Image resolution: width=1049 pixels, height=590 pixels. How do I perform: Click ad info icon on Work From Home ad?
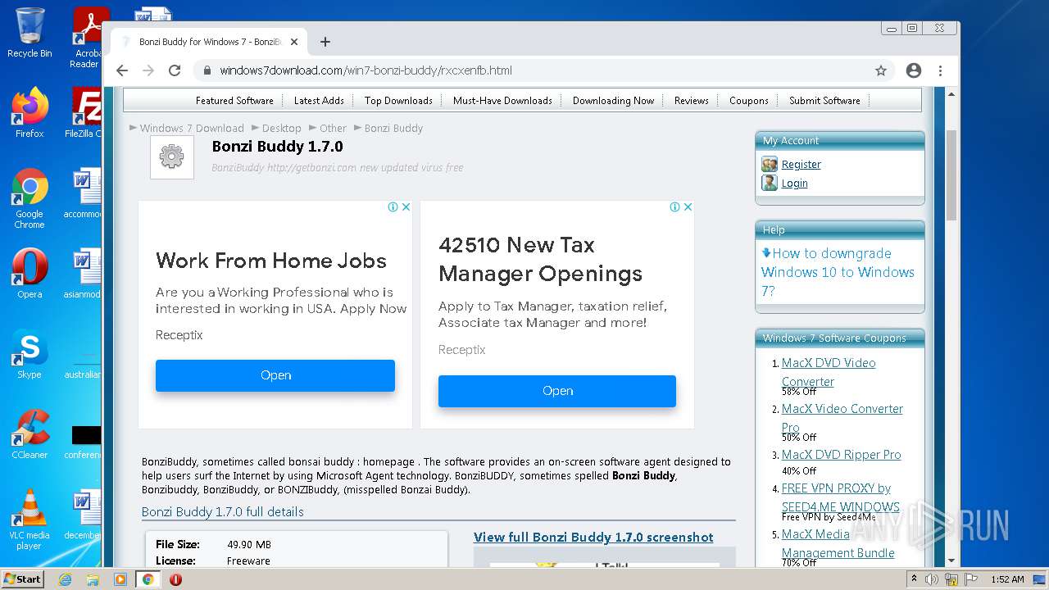[393, 207]
